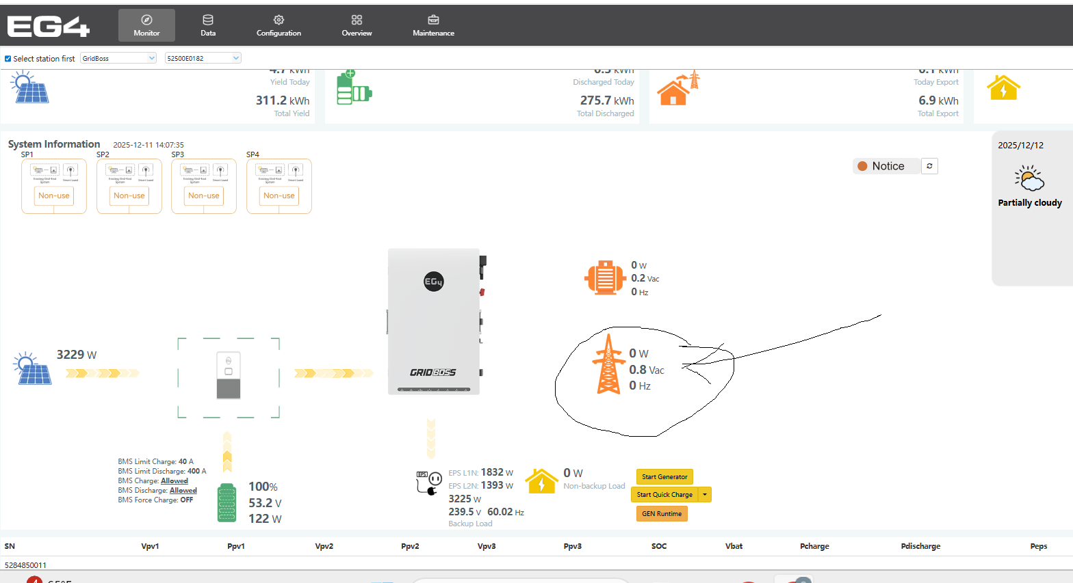Click the Notice button
1073x583 pixels.
(x=886, y=166)
